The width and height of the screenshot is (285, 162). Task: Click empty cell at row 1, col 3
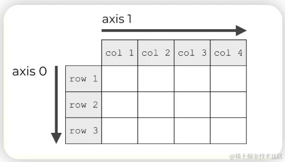pyautogui.click(x=192, y=79)
